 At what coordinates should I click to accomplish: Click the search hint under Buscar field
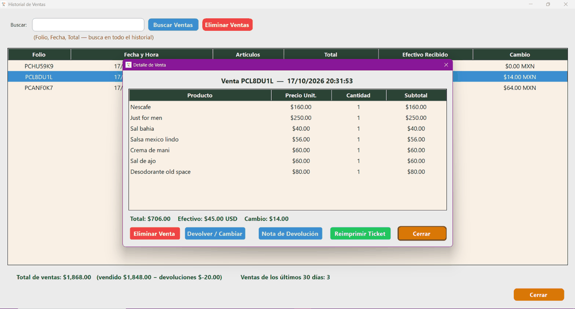point(94,38)
